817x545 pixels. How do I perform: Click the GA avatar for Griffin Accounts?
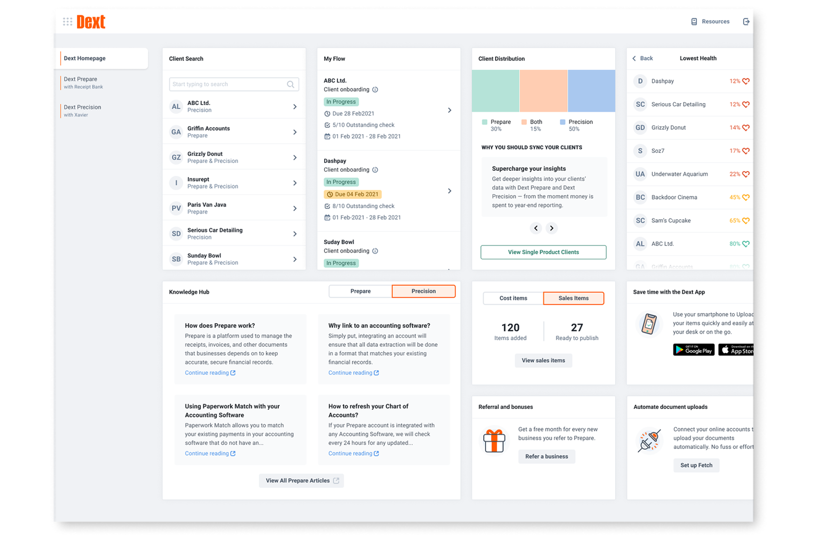tap(176, 132)
